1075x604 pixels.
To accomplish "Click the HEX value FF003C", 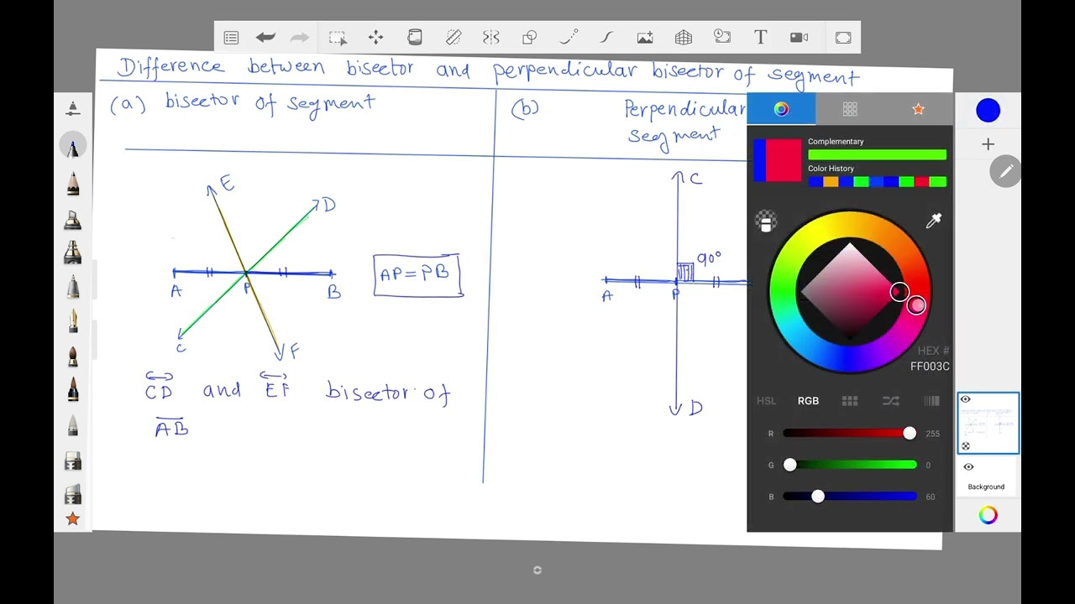I will coord(930,367).
